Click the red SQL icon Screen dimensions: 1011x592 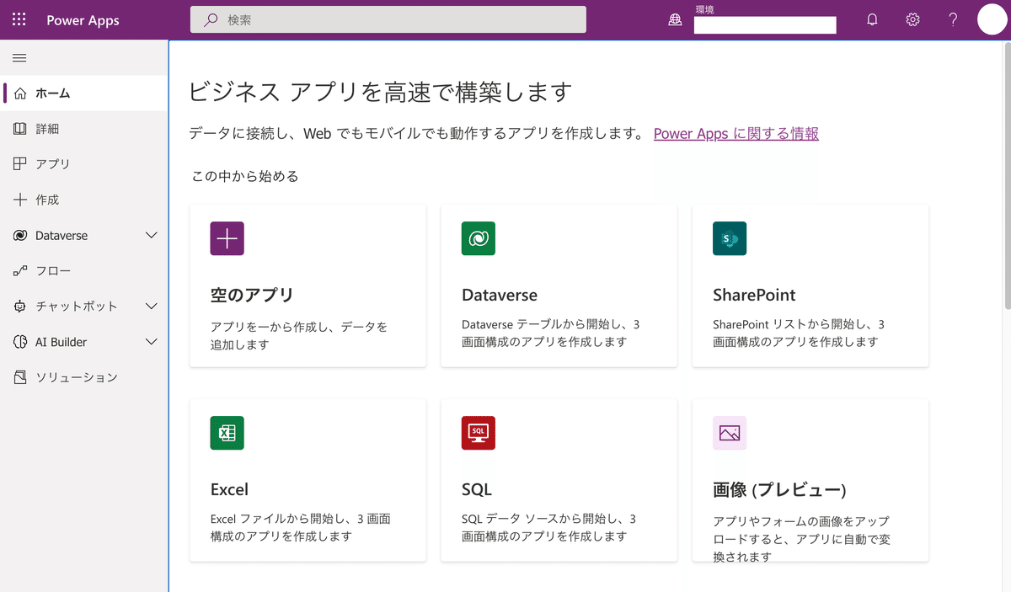[x=479, y=433]
